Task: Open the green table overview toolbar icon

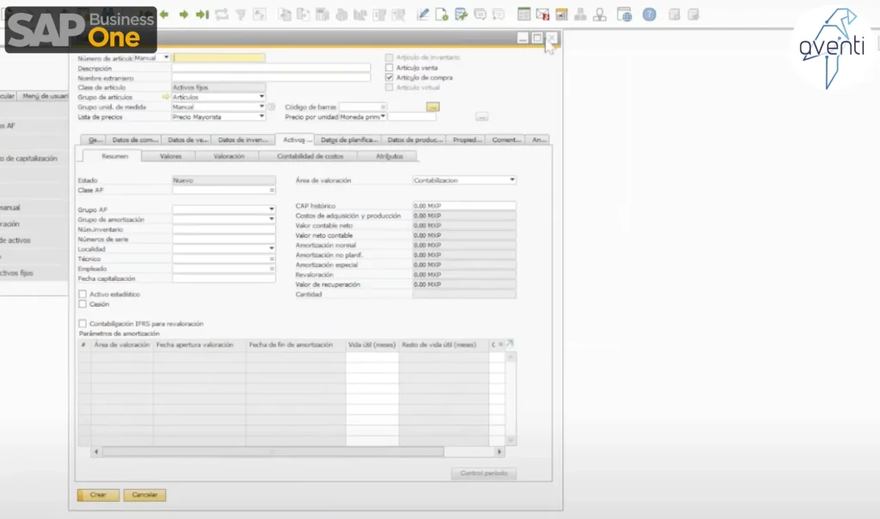Action: pyautogui.click(x=523, y=15)
